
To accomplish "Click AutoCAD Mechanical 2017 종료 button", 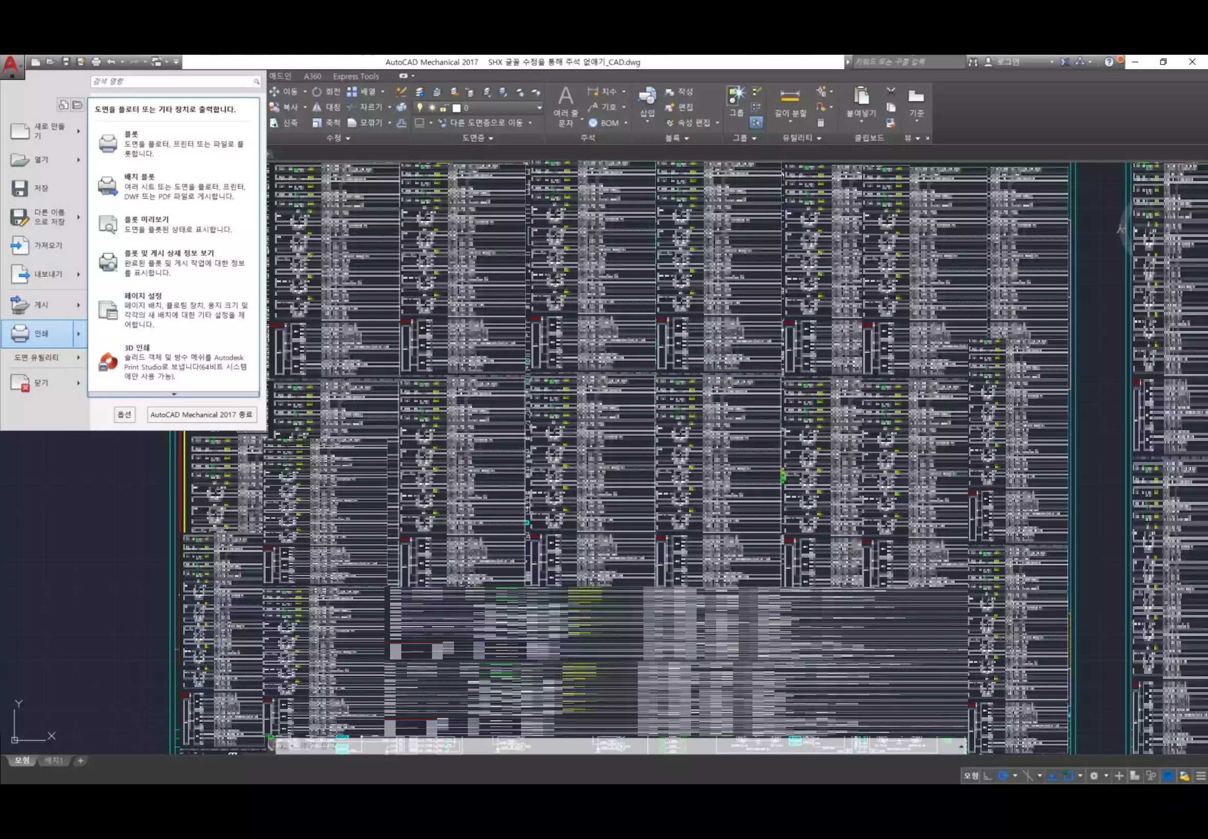I will [x=202, y=414].
